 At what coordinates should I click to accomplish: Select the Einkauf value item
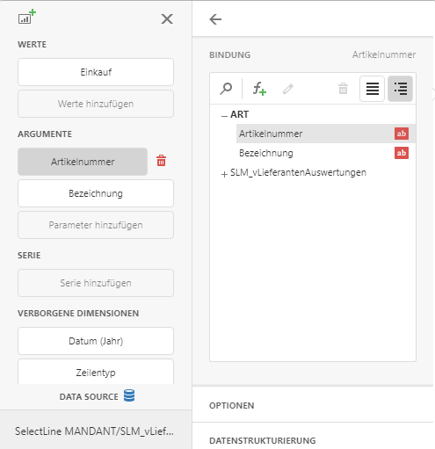click(96, 72)
